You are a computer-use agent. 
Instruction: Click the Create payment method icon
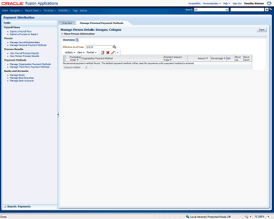pos(103,52)
